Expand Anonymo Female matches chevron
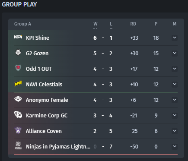 (x=175, y=100)
